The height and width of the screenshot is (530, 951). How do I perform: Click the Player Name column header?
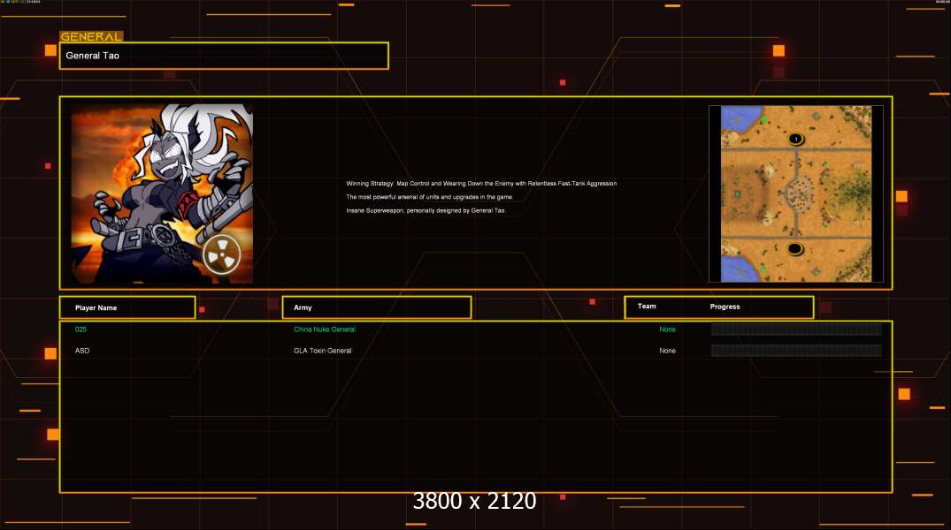click(x=127, y=307)
